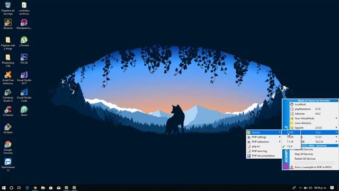
Task: Open Task View from the taskbar
Action: pyautogui.click(x=19, y=188)
